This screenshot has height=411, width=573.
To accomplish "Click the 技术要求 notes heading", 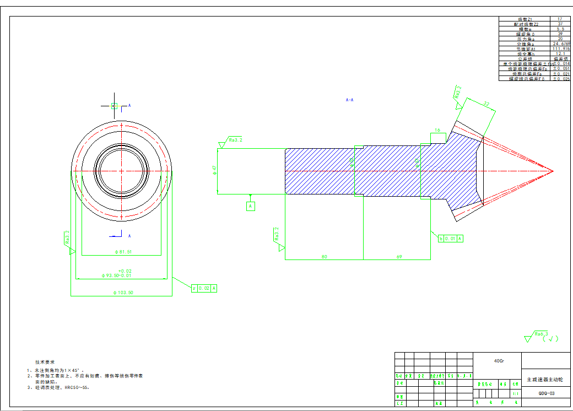I will (45, 362).
